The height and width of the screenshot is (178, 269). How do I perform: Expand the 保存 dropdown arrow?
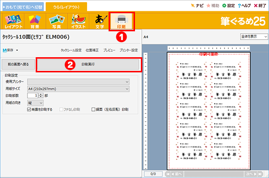pos(17,50)
